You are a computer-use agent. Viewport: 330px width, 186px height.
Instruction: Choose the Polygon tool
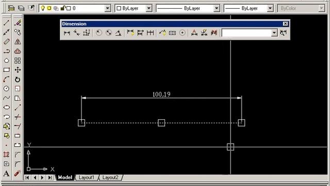tap(7, 60)
